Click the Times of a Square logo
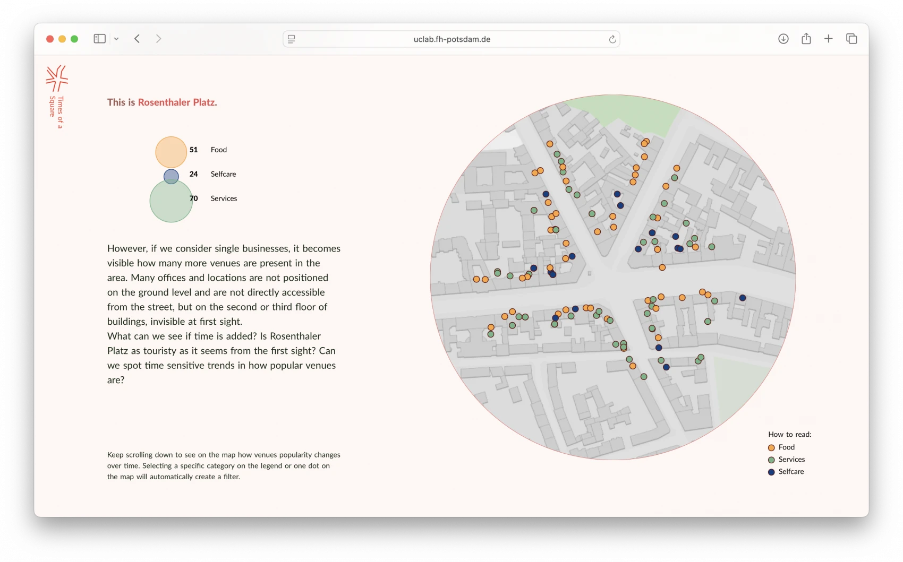903x562 pixels. [57, 79]
